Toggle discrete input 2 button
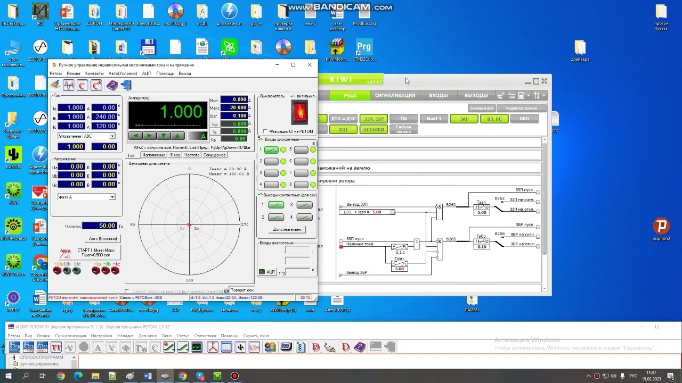Viewport: 682px width, 383px height. tap(271, 161)
